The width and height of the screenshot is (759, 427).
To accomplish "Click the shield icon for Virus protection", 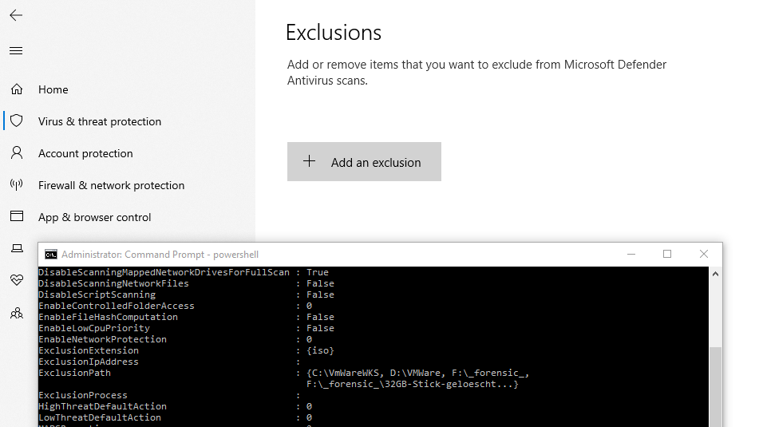I will pyautogui.click(x=17, y=121).
